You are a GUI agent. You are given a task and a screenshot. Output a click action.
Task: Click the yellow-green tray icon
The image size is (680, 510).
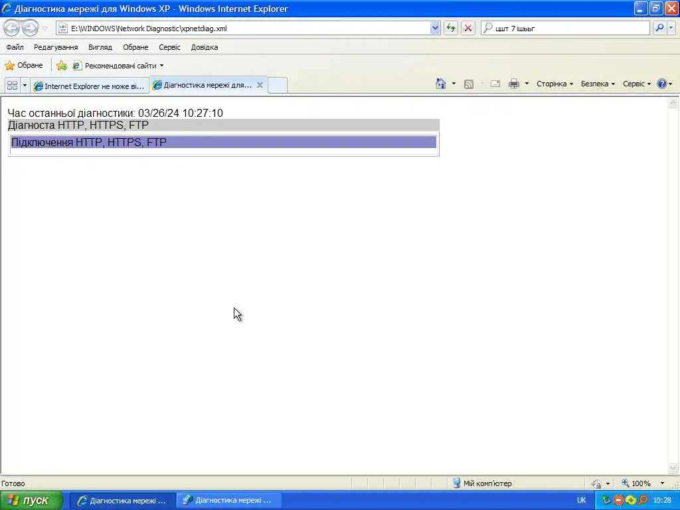631,501
